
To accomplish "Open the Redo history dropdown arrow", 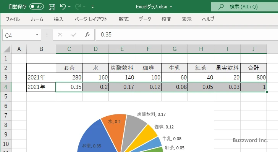I will pos(84,7).
